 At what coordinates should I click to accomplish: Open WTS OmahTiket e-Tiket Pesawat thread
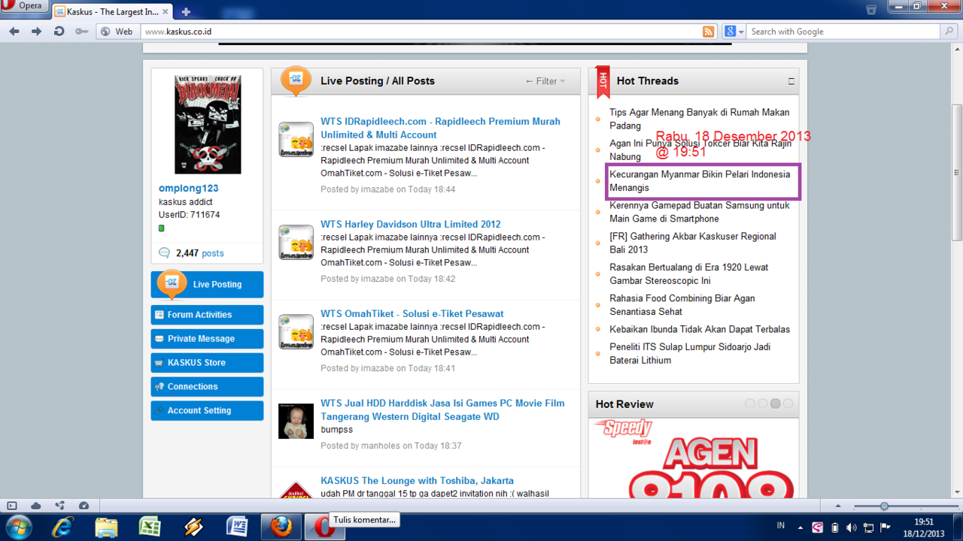(x=412, y=313)
